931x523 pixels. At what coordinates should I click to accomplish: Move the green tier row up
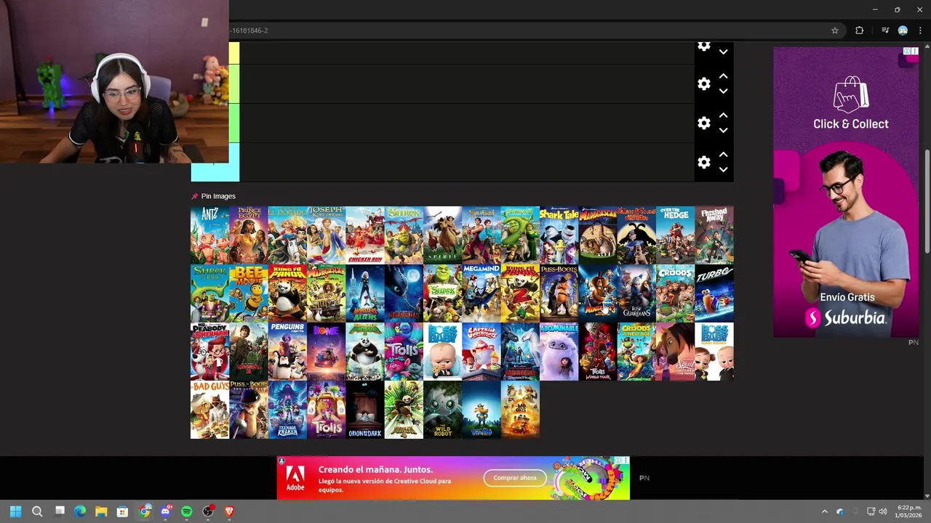(x=723, y=115)
